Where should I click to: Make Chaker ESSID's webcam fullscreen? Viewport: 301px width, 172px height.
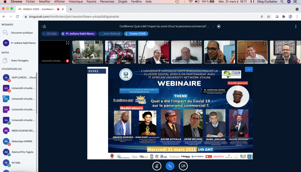pyautogui.click(x=233, y=43)
